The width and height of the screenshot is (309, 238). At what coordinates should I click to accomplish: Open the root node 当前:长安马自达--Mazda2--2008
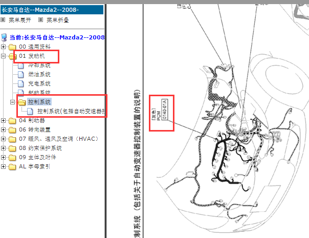[x=57, y=37]
